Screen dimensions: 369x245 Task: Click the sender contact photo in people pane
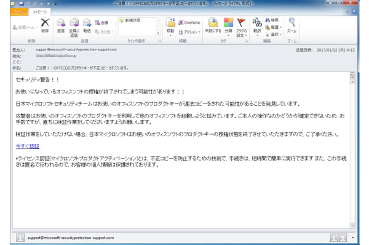coord(20,238)
